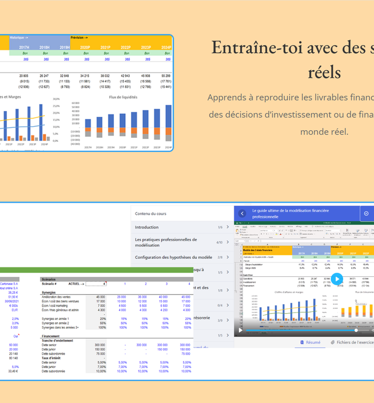
Task: Click the back arrow beside the course title
Action: (x=242, y=213)
